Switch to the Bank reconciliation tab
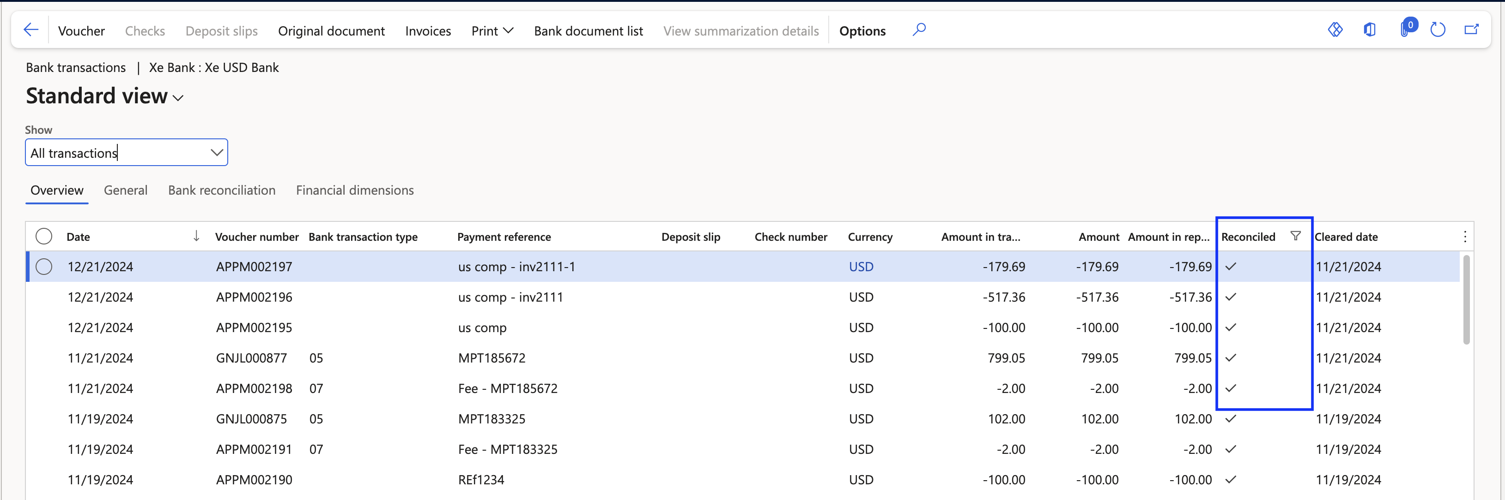 tap(221, 190)
